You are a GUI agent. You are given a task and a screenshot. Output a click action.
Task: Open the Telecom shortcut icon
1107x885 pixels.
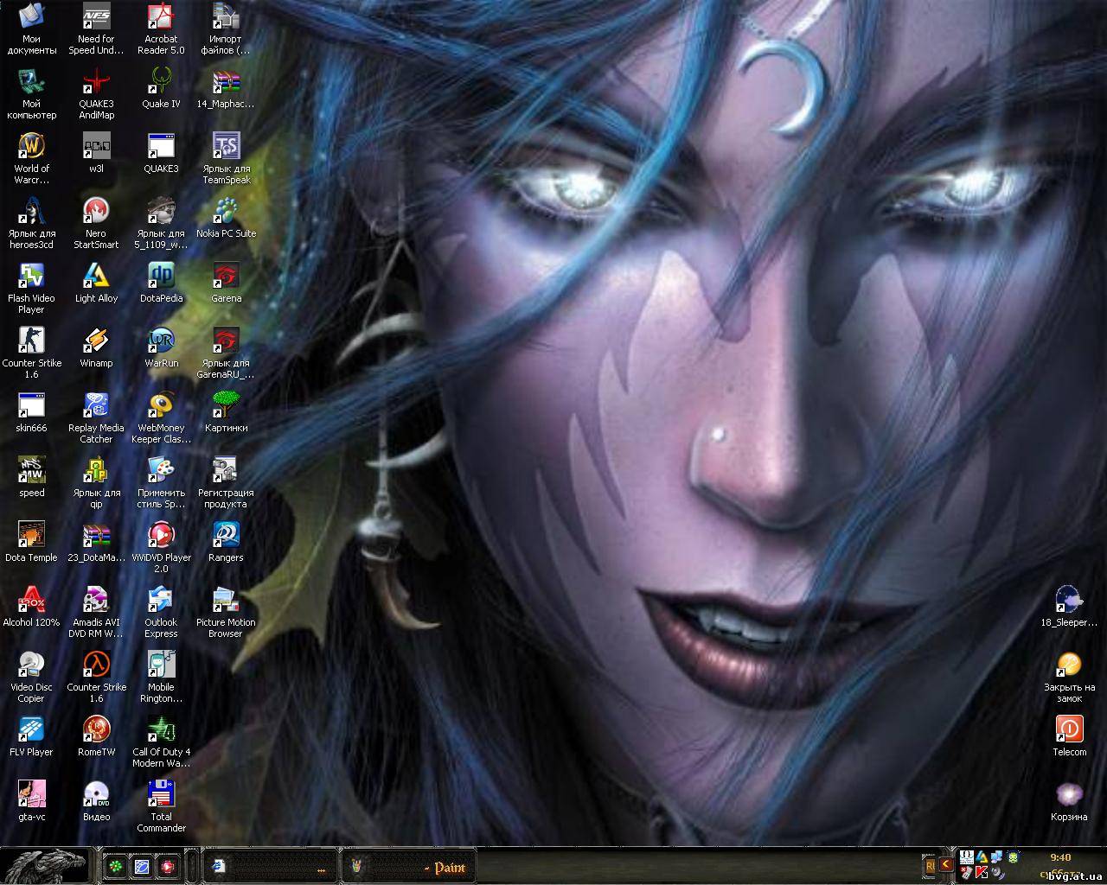click(x=1069, y=730)
